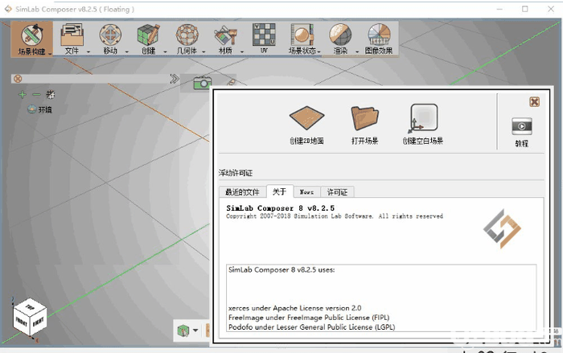The height and width of the screenshot is (353, 563).
Task: Expand the 几何体 dropdown arrow
Action: click(x=203, y=51)
